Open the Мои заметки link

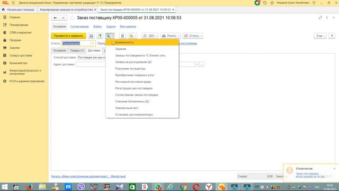[128, 27]
